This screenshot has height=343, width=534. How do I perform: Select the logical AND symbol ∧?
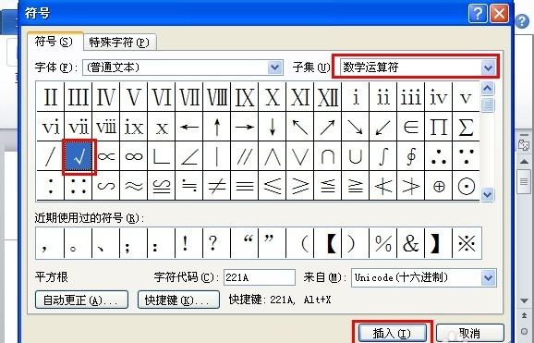click(x=273, y=156)
